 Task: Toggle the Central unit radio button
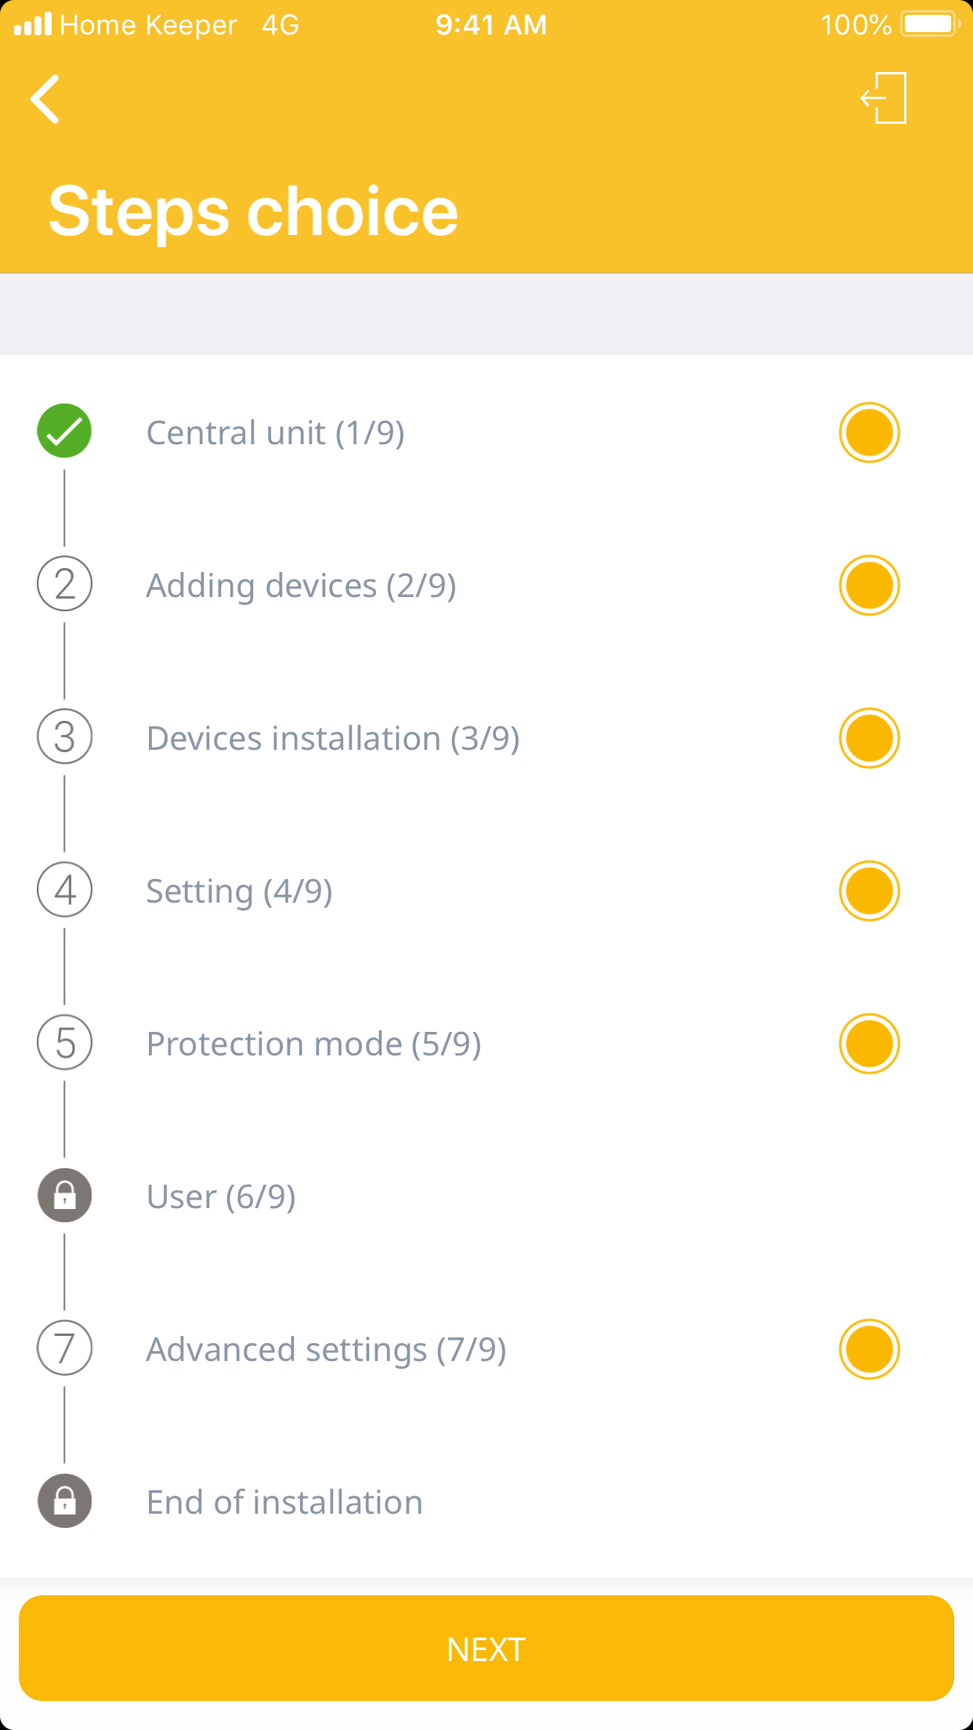click(869, 432)
